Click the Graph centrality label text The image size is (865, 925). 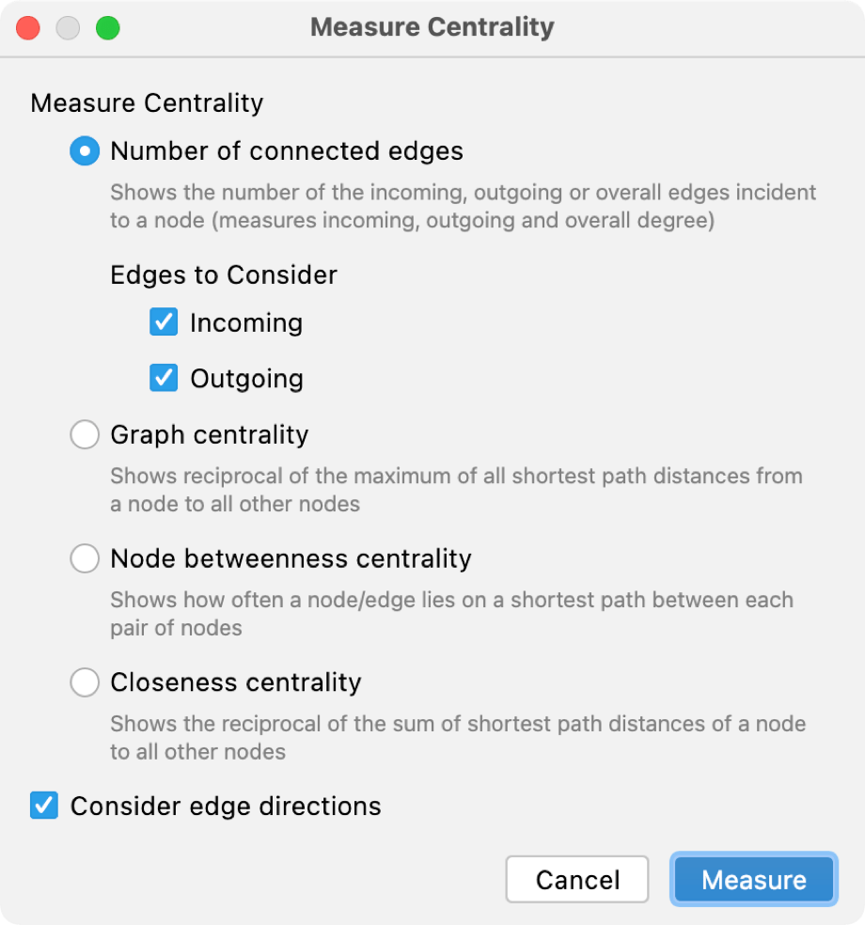(209, 434)
